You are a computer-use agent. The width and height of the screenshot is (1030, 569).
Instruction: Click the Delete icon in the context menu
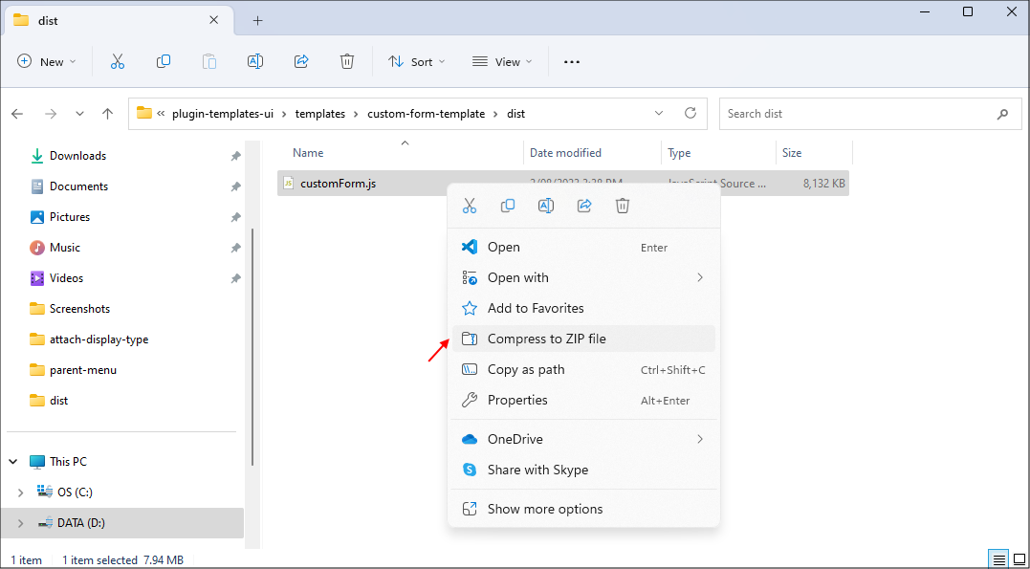(x=623, y=205)
